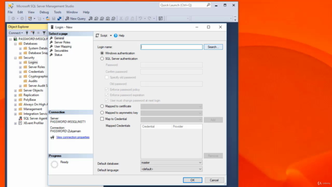The height and width of the screenshot is (187, 332).
Task: Select SQL Server authentication radio button
Action: click(x=102, y=59)
